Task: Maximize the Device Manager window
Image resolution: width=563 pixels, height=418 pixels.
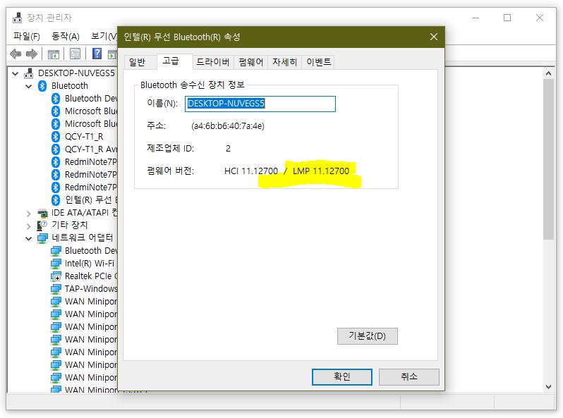Action: [x=507, y=18]
